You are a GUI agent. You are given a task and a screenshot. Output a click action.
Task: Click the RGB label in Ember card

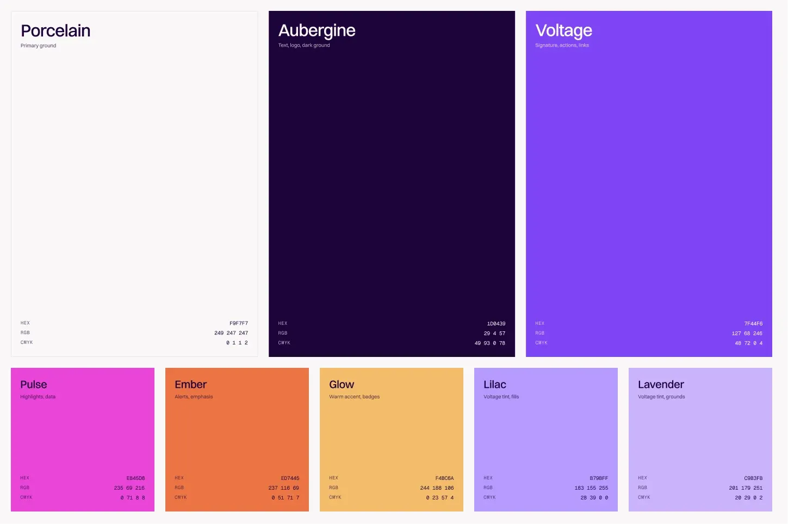(x=179, y=488)
